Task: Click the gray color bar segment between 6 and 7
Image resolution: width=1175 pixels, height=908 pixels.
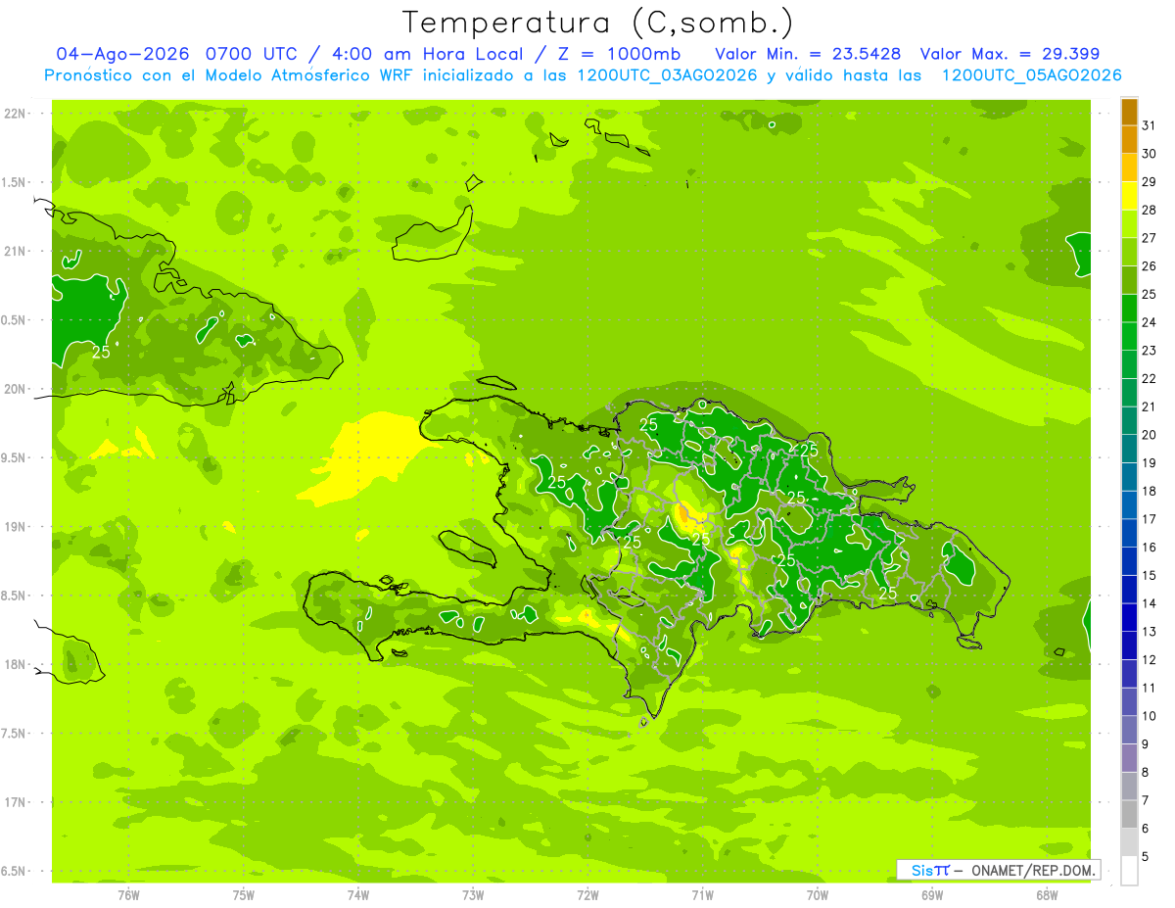Action: (1129, 814)
